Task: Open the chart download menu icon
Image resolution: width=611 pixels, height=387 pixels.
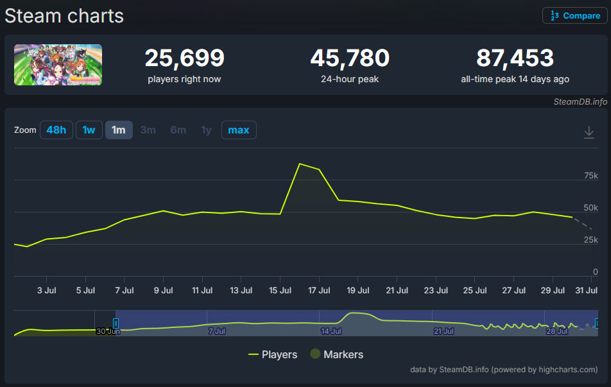Action: coord(589,132)
